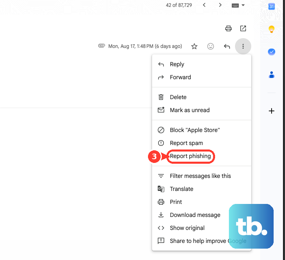This screenshot has width=285, height=260.
Task: Choose Report spam option
Action: click(x=202, y=143)
